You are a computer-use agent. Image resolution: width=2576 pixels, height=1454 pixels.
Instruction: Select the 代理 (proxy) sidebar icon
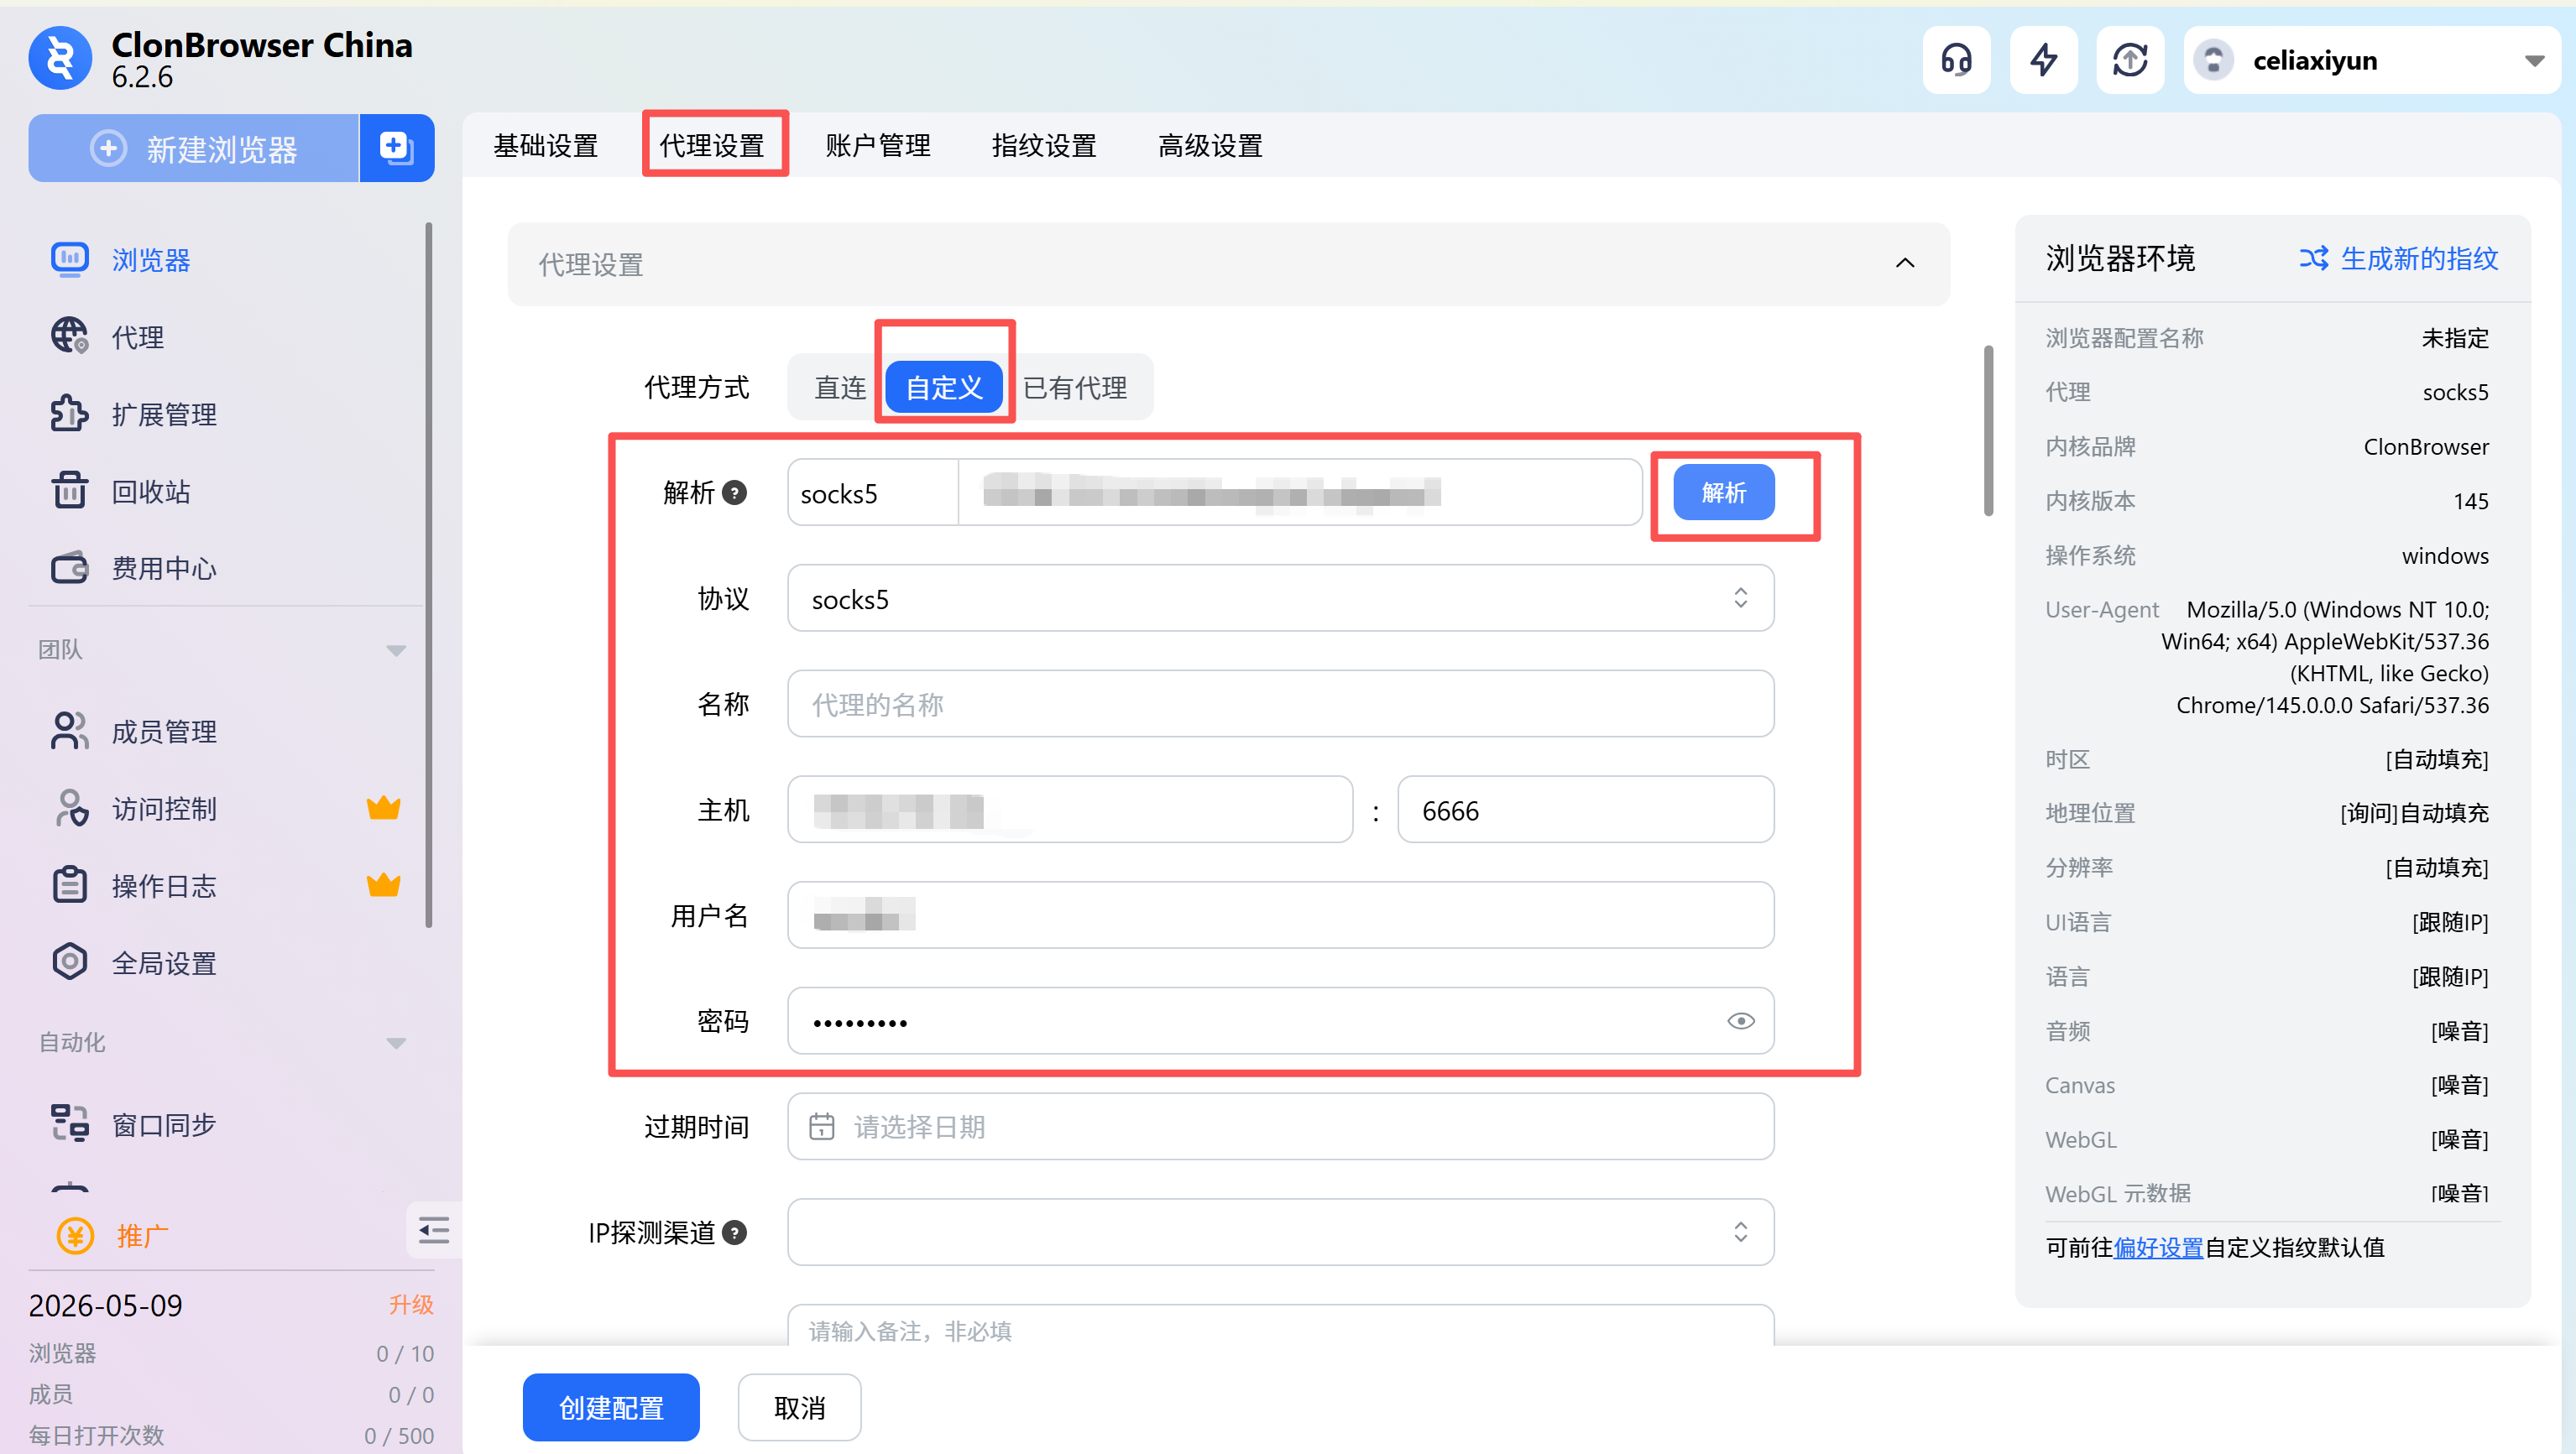click(138, 336)
